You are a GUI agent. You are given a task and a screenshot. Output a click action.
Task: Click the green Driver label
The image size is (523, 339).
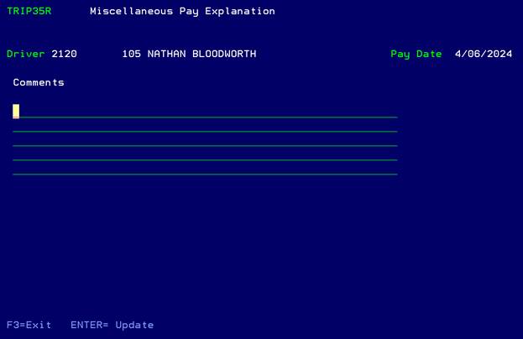(x=26, y=54)
